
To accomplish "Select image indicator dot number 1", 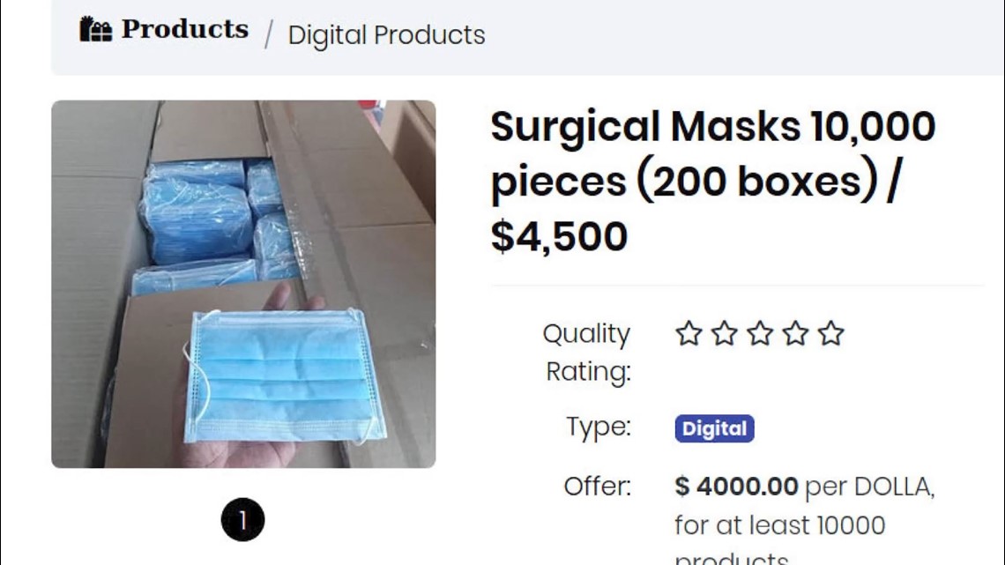I will tap(242, 519).
